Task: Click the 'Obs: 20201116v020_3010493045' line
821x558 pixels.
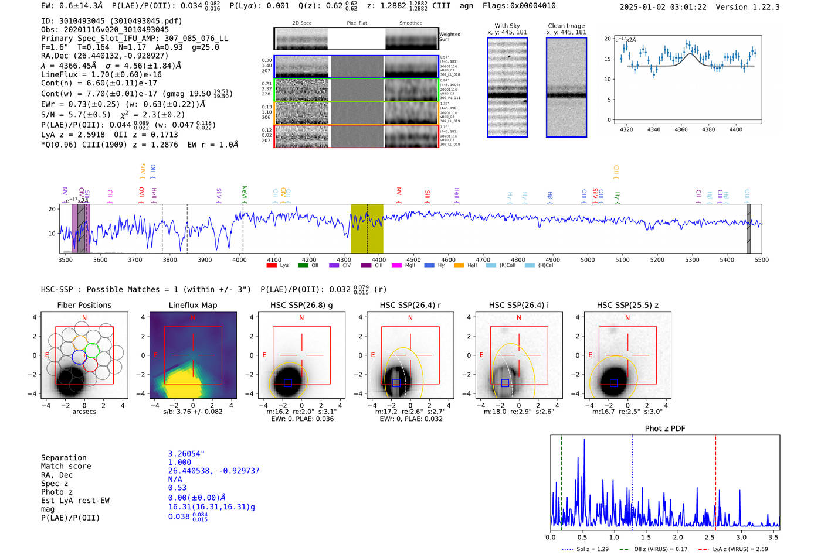Action: (105, 29)
